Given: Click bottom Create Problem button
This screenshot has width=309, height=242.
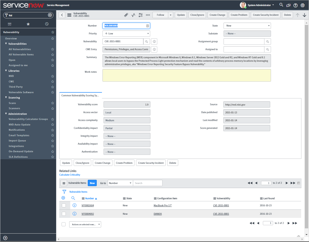Looking at the screenshot, I should [x=124, y=163].
